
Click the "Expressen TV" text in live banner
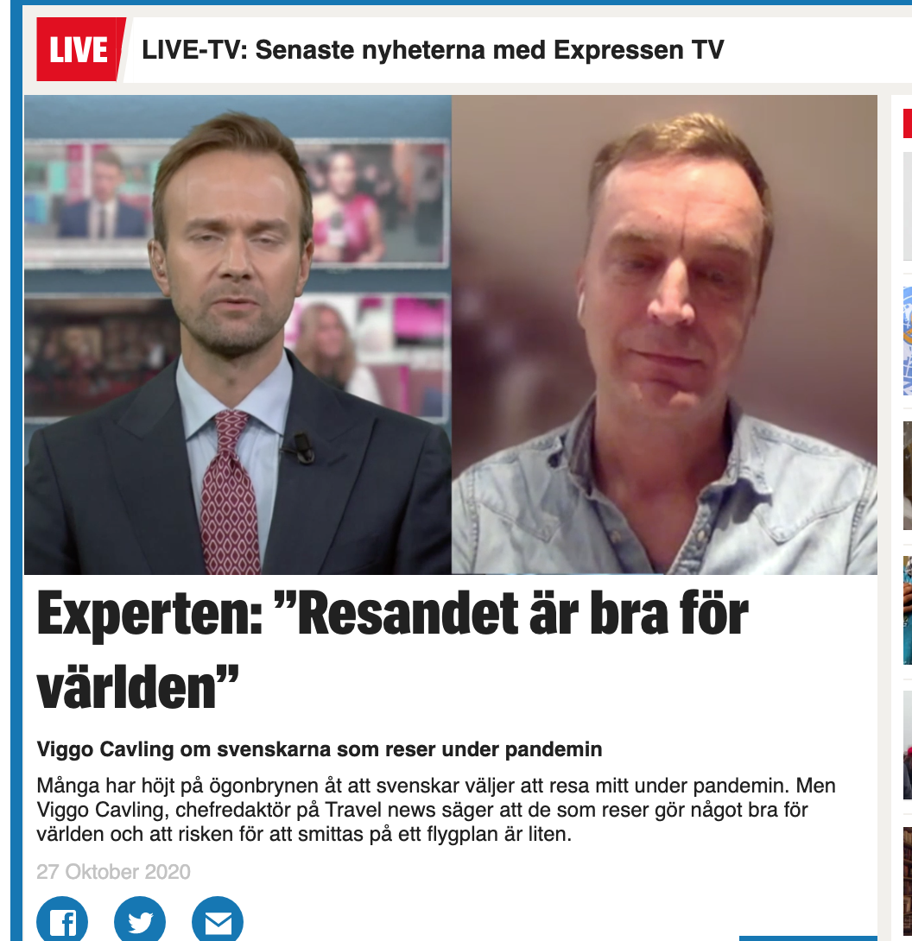638,50
